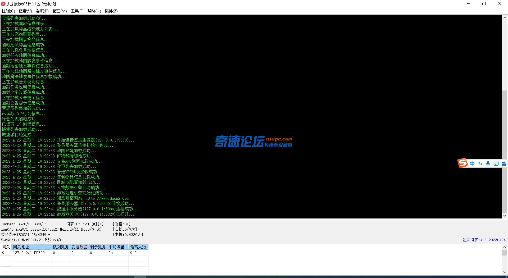This screenshot has width=508, height=278.
Task: Click the [在线:0/0/0] status text
Action: pos(125,229)
